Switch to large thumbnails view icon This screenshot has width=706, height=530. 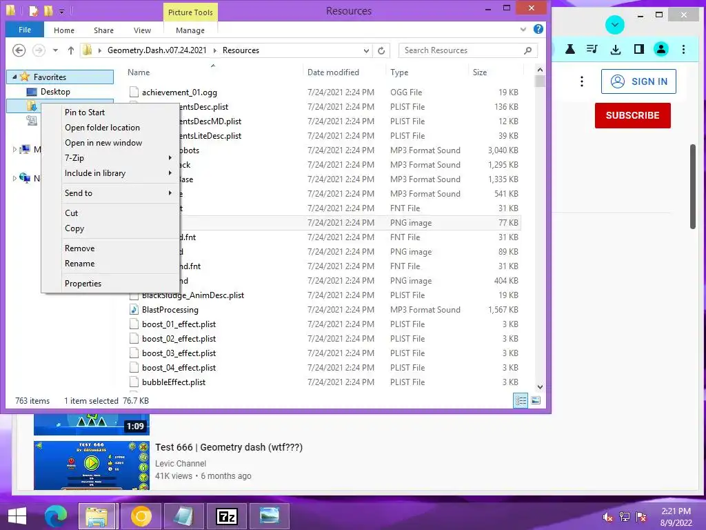pyautogui.click(x=536, y=401)
